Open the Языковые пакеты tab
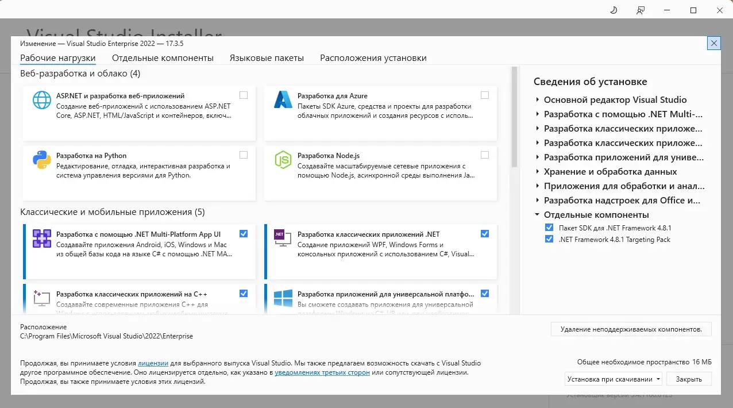 [x=267, y=58]
